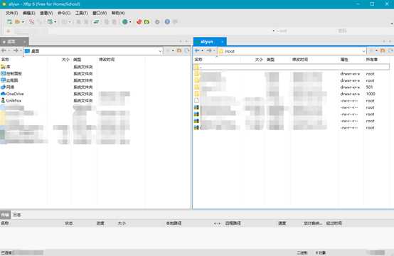The height and width of the screenshot is (256, 394).
Task: Click the 远程路径 transfer column header
Action: pos(233,223)
